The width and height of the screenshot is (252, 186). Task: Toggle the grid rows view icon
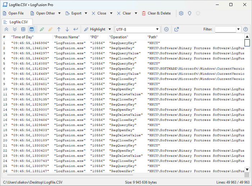pyautogui.click(x=23, y=29)
